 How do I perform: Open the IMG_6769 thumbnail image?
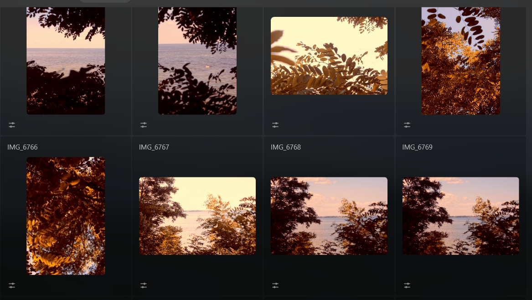[x=461, y=216]
